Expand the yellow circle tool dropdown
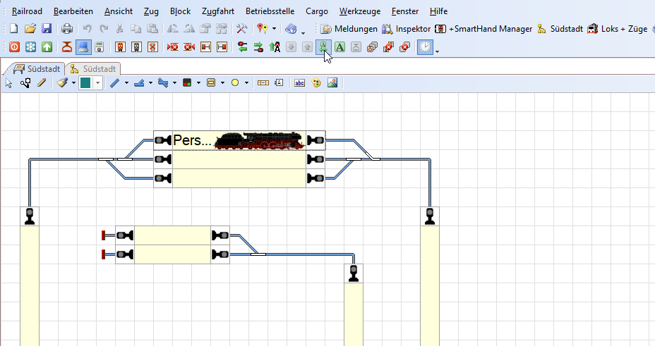Viewport: 655px width, 346px height. coord(246,82)
